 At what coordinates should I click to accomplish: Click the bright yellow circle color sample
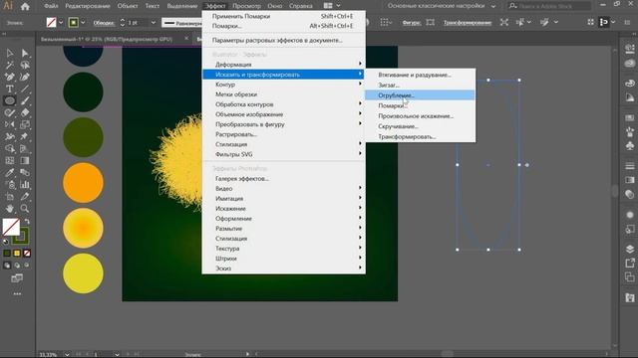click(83, 273)
